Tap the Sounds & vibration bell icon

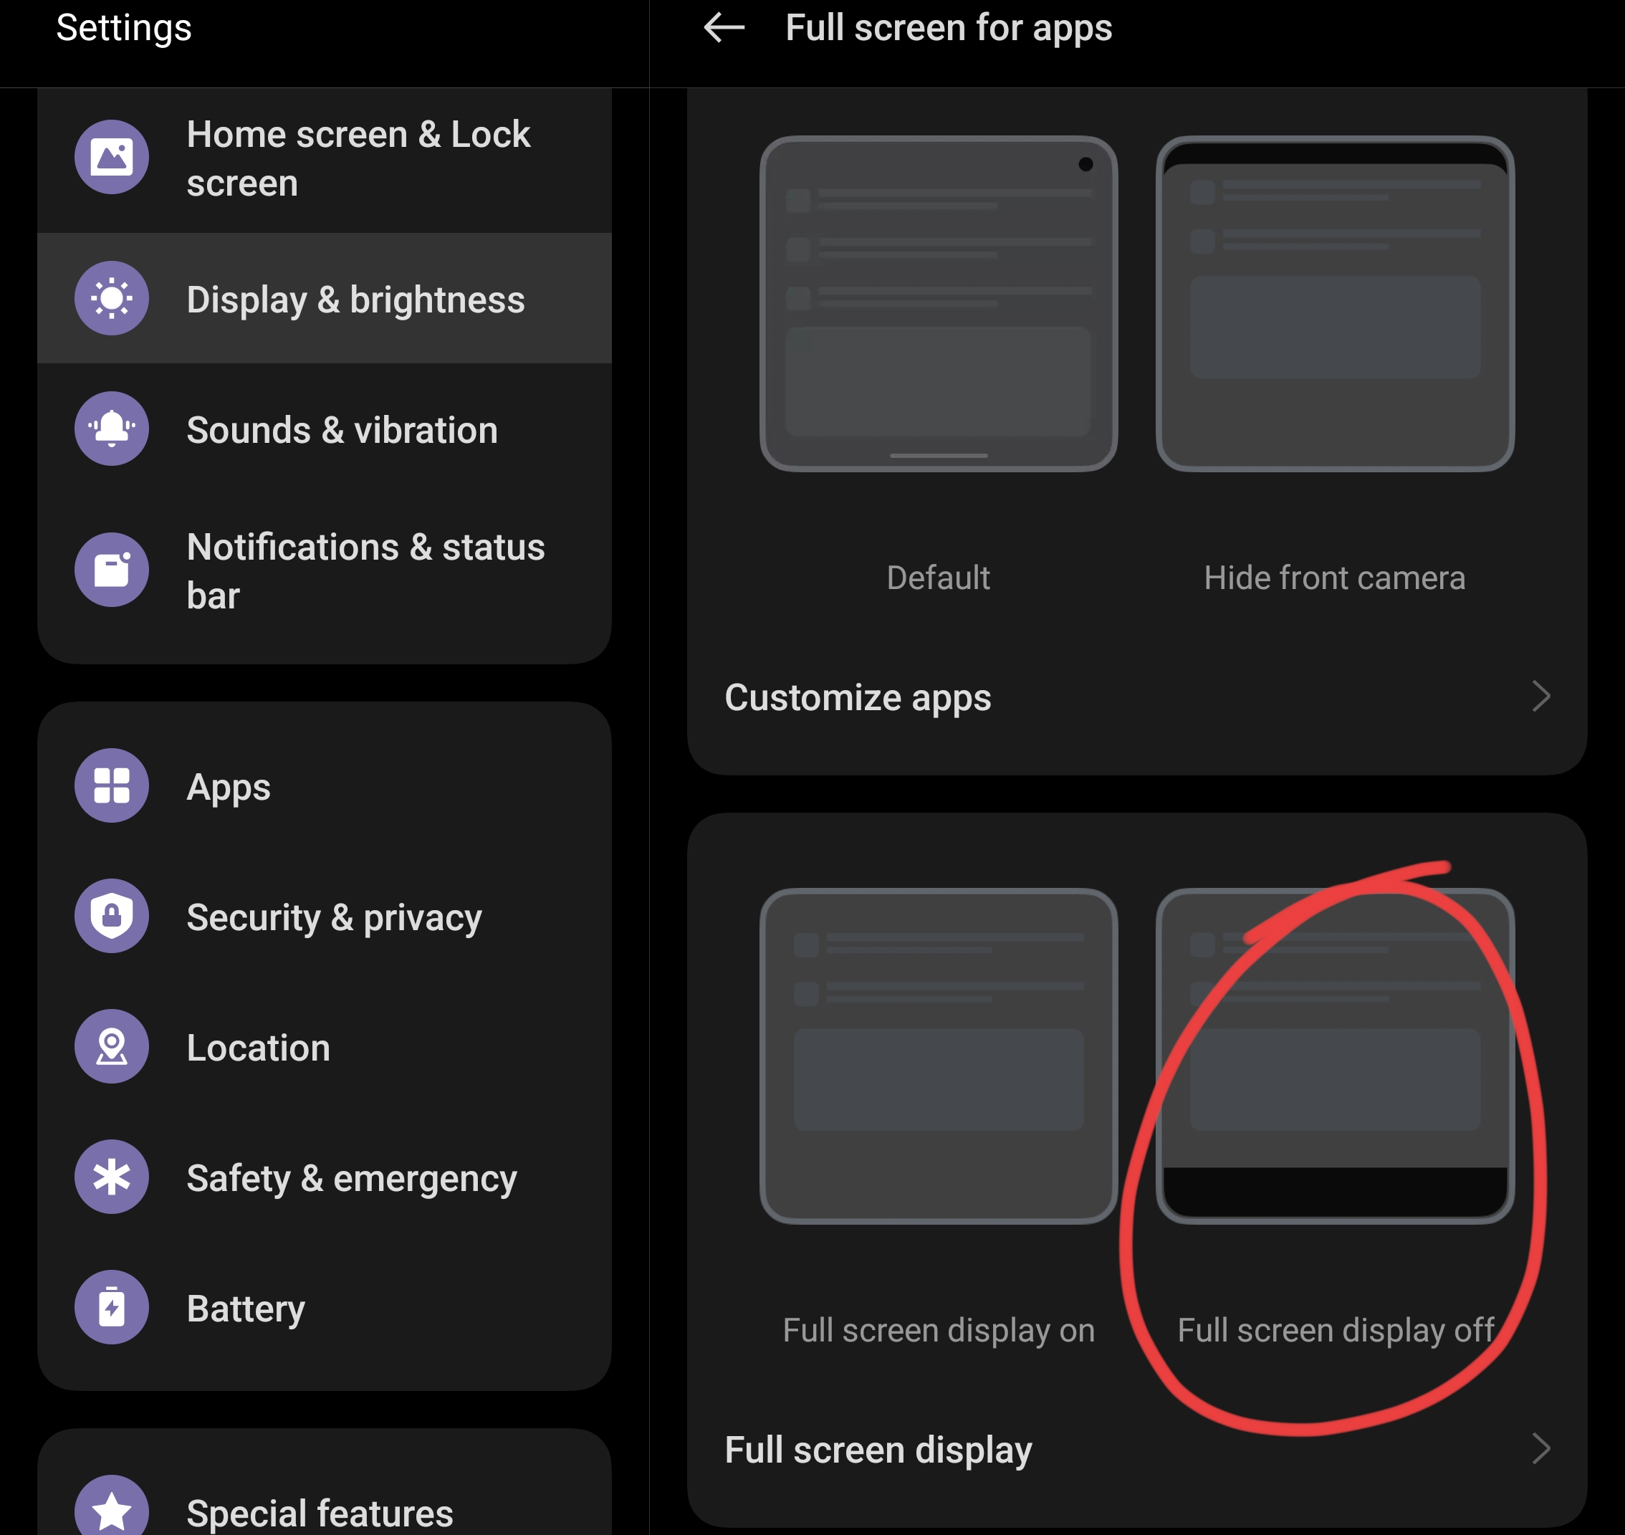(112, 429)
